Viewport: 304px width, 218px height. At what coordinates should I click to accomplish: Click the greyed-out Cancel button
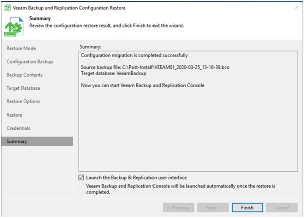pyautogui.click(x=282, y=207)
